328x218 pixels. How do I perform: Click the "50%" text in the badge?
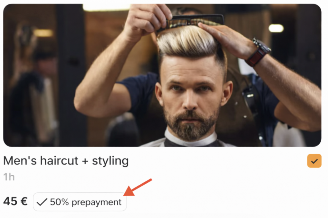(x=59, y=202)
